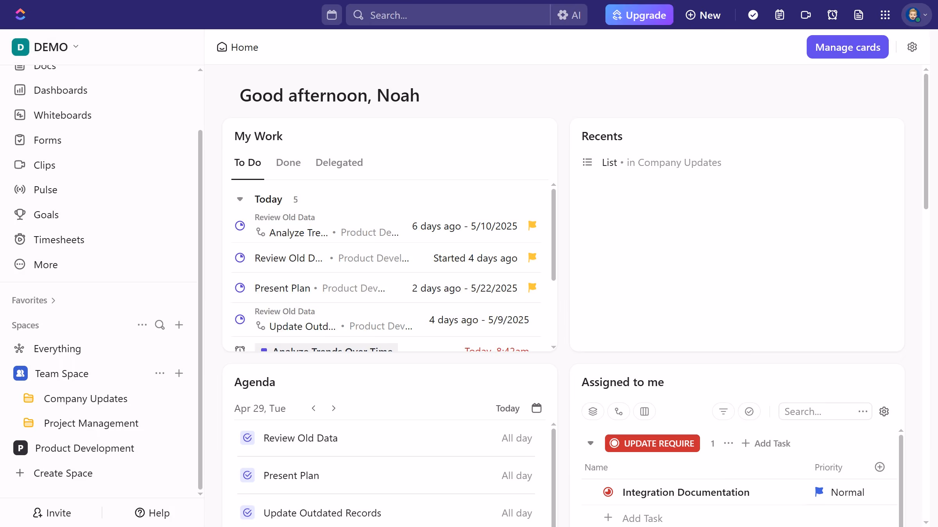The height and width of the screenshot is (527, 938).
Task: Add a column with the plus circle icon
Action: click(880, 467)
